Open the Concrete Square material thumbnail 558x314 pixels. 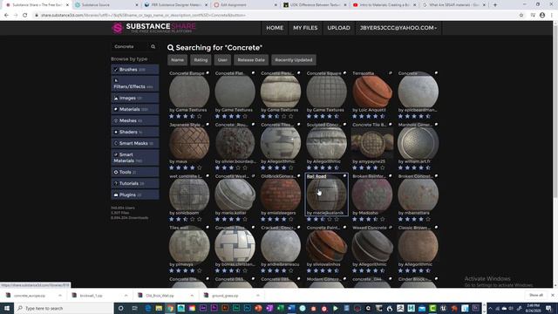[x=326, y=92]
